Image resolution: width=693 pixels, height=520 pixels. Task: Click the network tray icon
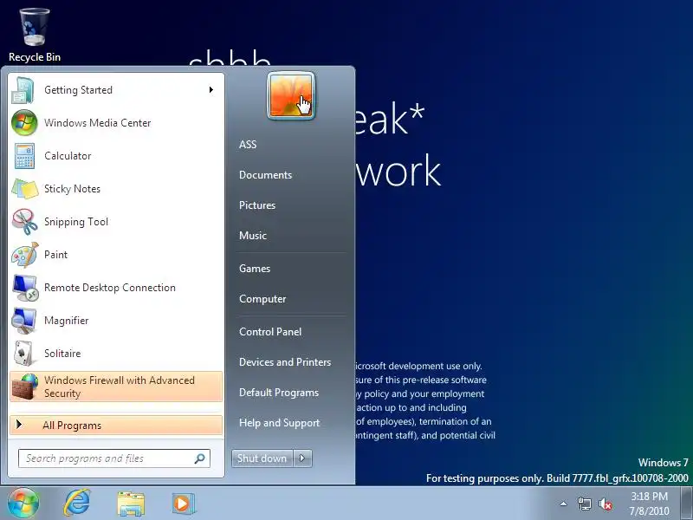[x=584, y=504]
